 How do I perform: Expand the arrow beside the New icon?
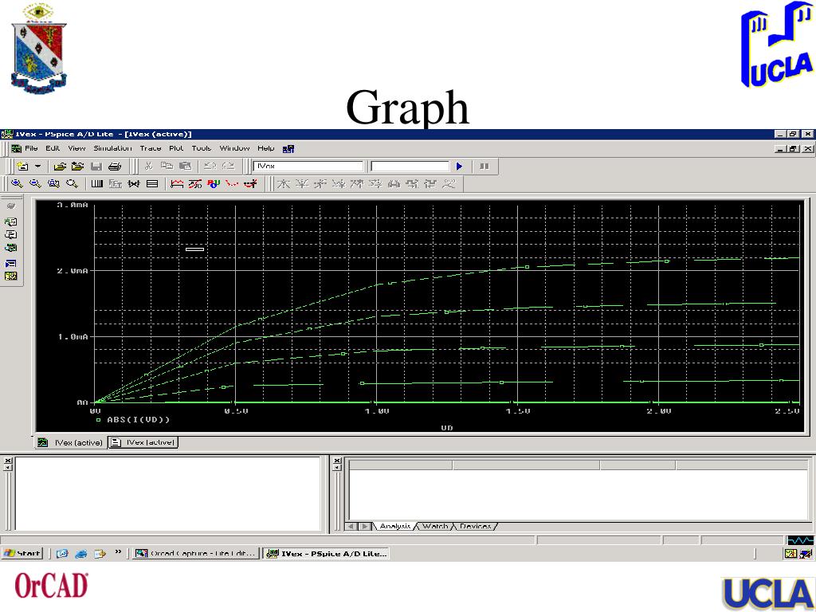37,167
